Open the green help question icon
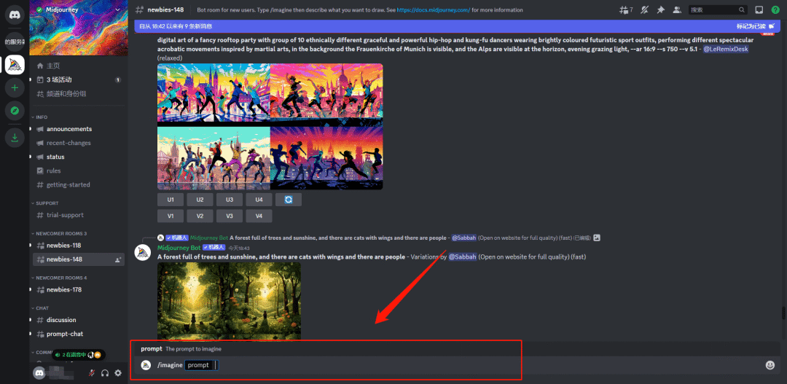Viewport: 787px width, 384px height. [775, 9]
